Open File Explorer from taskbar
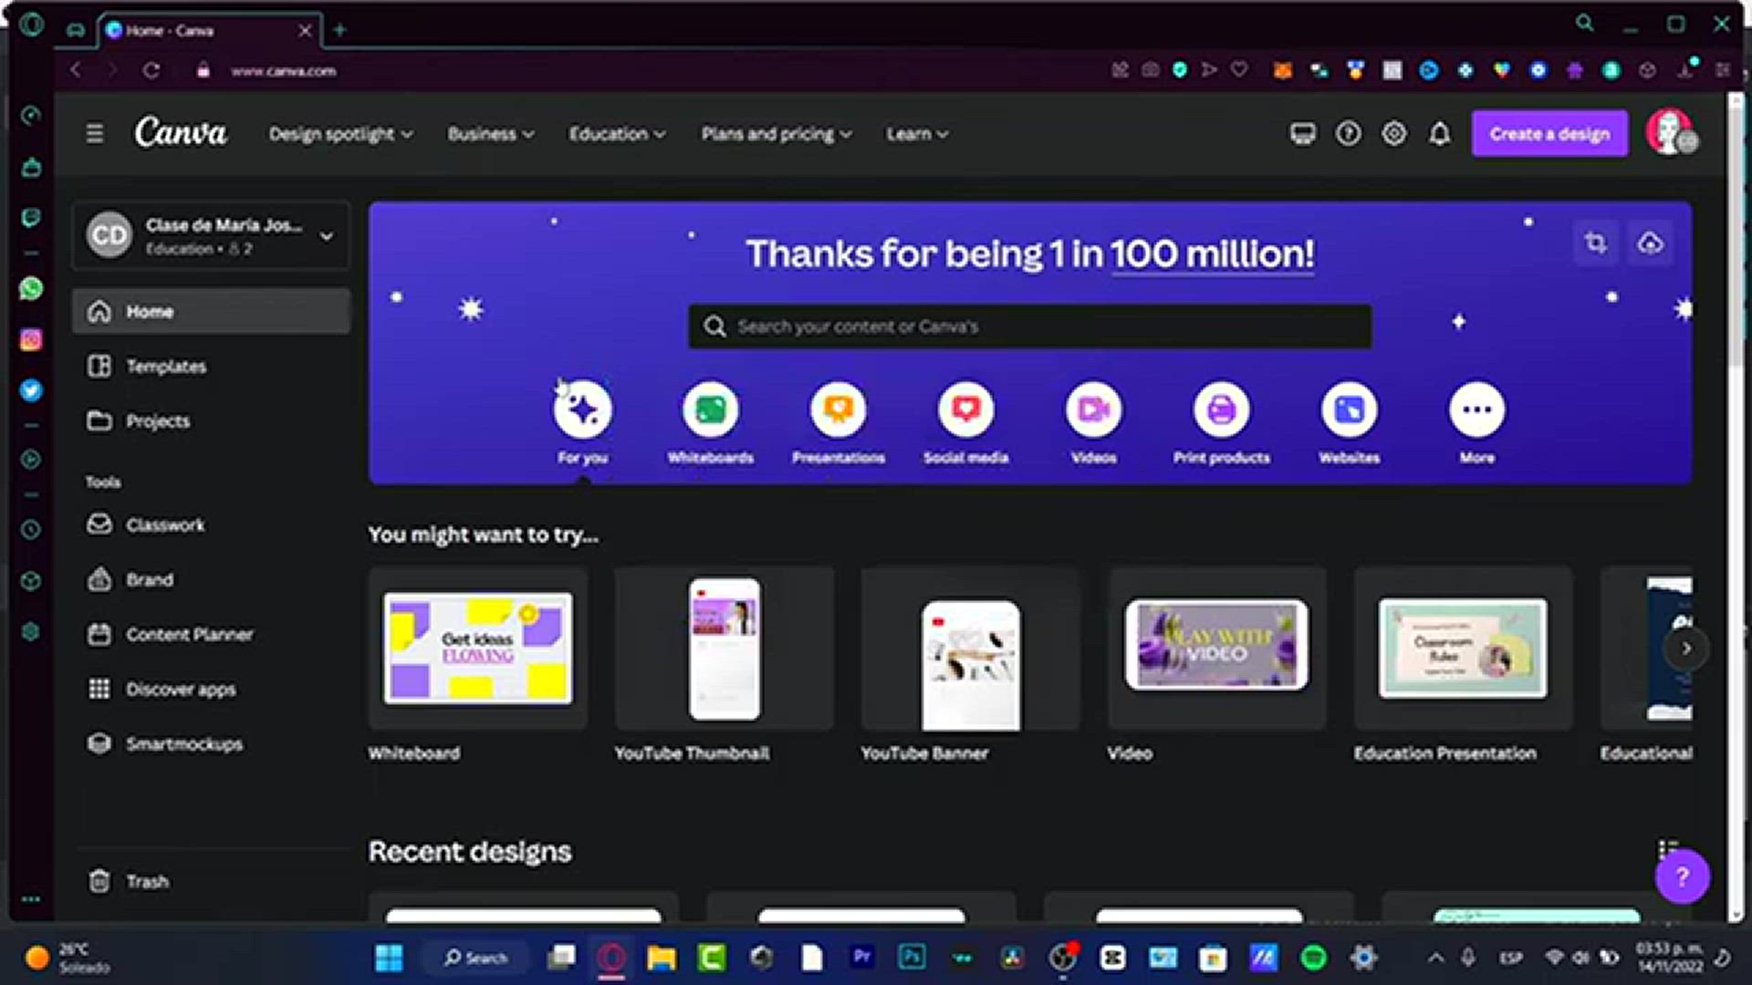The image size is (1752, 985). coord(662,958)
